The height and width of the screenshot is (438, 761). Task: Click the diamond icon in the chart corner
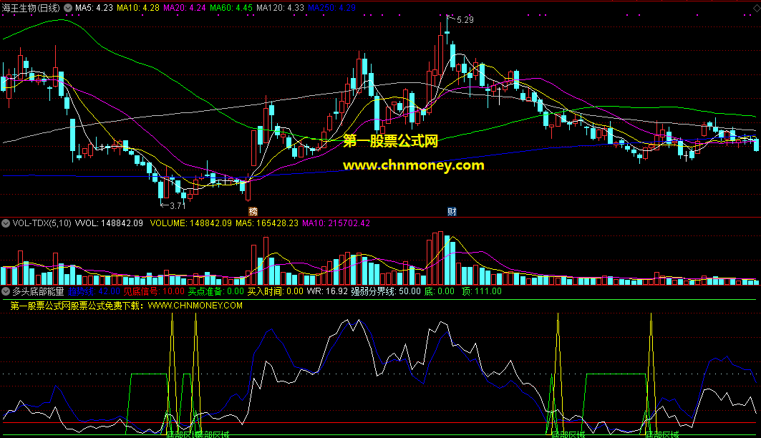tap(757, 8)
